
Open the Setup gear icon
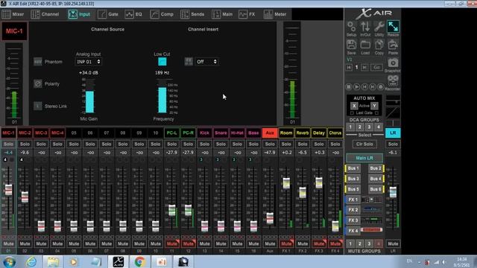click(351, 27)
